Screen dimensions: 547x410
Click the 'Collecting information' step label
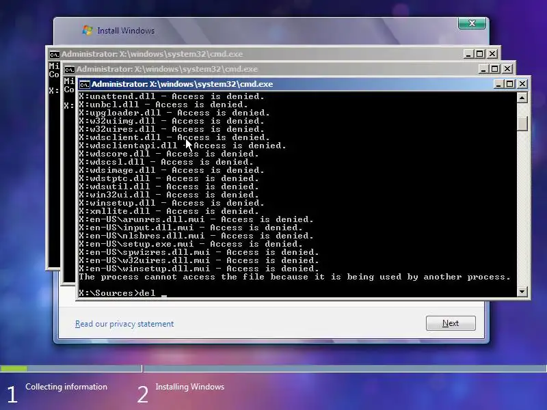pos(66,387)
